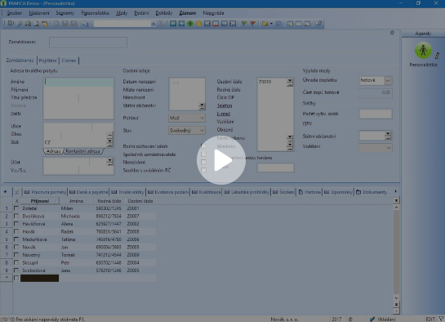Click the green Personalistika agenda icon
The image size is (445, 322).
pyautogui.click(x=423, y=50)
